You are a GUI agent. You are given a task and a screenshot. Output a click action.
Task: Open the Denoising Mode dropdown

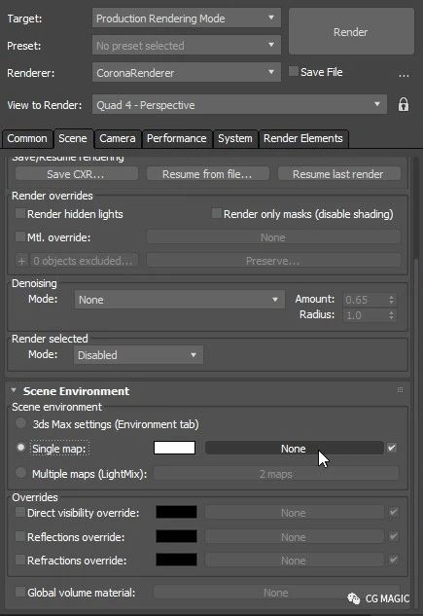pos(179,300)
